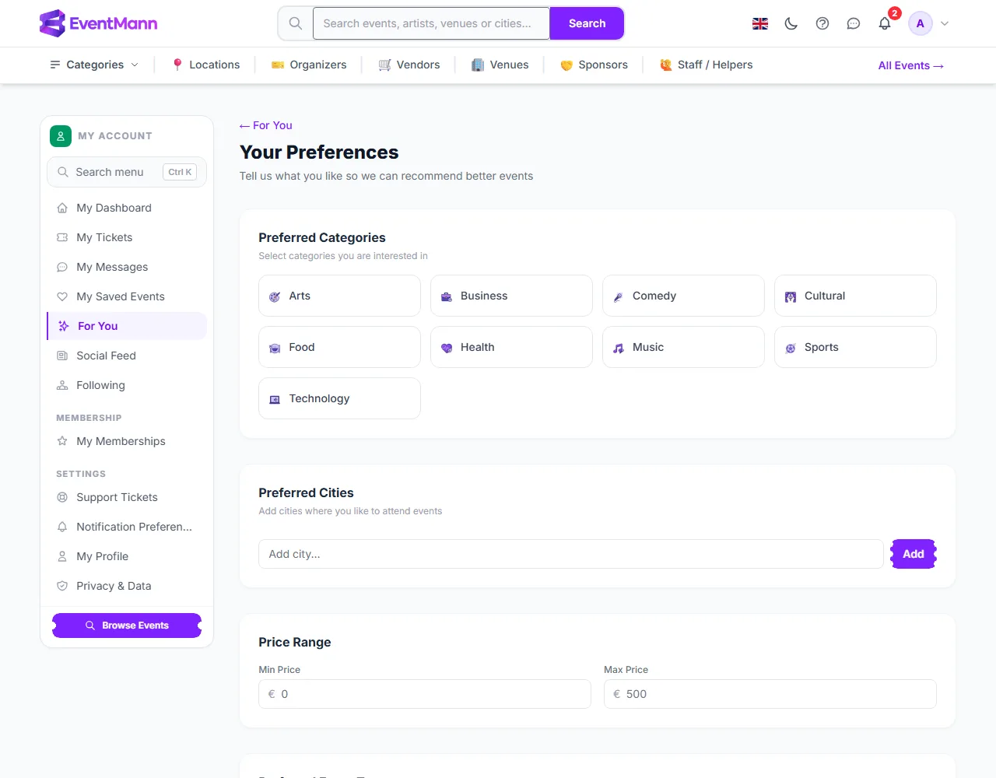
Task: Open Venues in the navigation bar
Action: 500,65
